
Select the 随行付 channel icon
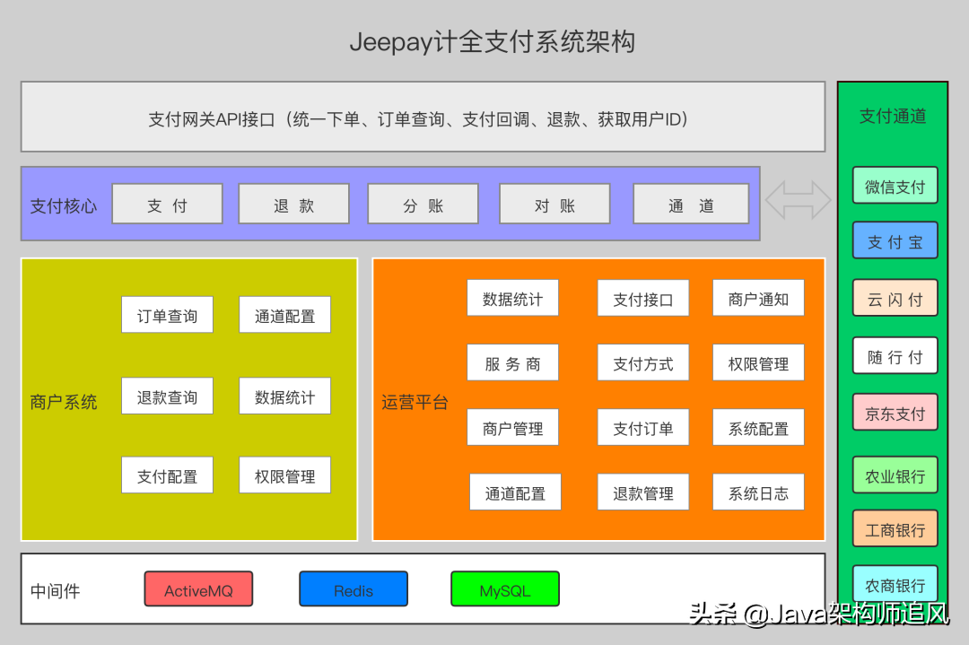pos(895,355)
